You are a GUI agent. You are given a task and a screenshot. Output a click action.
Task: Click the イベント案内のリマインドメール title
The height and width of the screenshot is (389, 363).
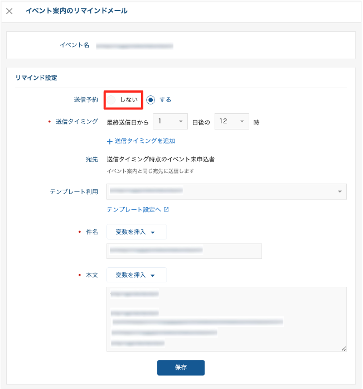point(76,11)
